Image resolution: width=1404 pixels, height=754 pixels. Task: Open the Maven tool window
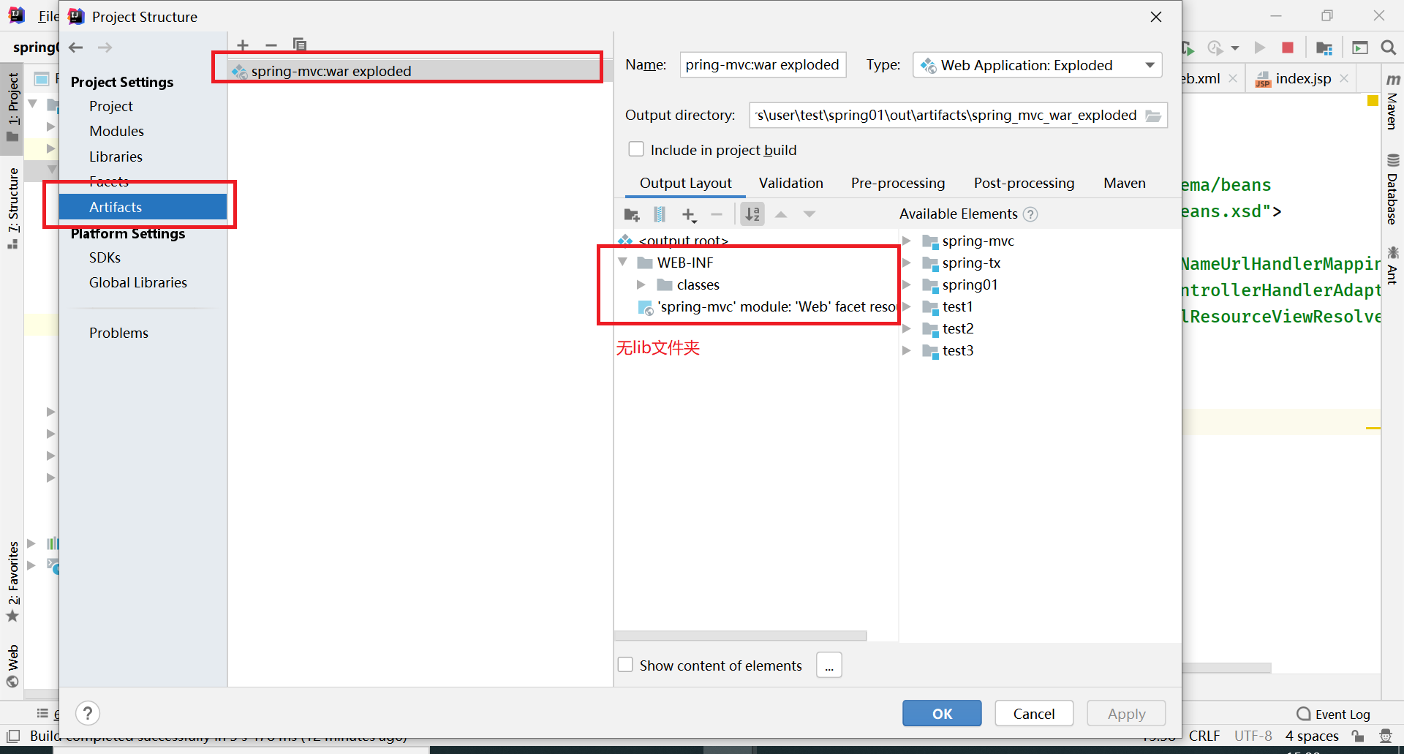tap(1392, 101)
